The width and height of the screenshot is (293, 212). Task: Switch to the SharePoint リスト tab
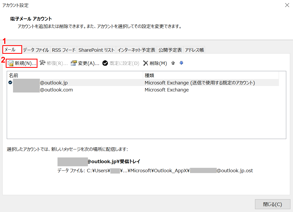click(x=97, y=50)
